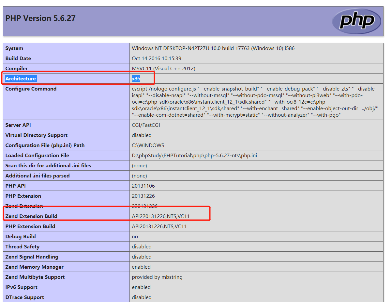Select Additional .ini files parsed label

pos(38,176)
